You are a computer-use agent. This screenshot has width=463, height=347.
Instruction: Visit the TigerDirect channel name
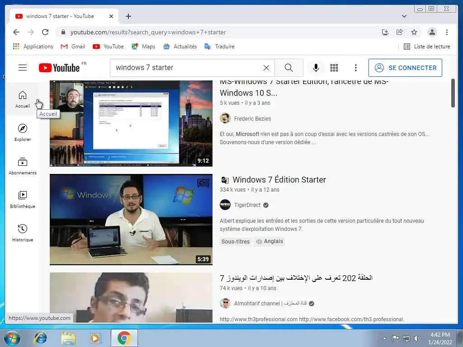click(x=247, y=205)
